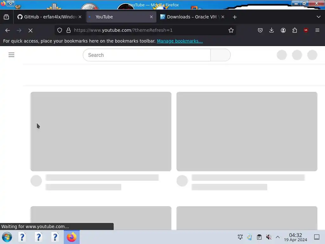Open tracking protection shield icon
This screenshot has width=325, height=244.
[x=60, y=30]
